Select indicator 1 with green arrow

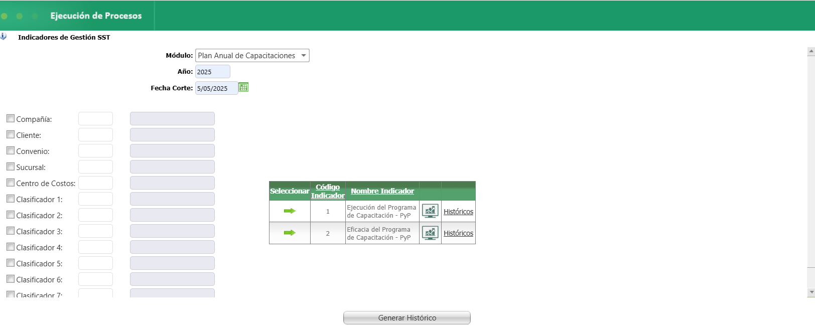pyautogui.click(x=290, y=211)
